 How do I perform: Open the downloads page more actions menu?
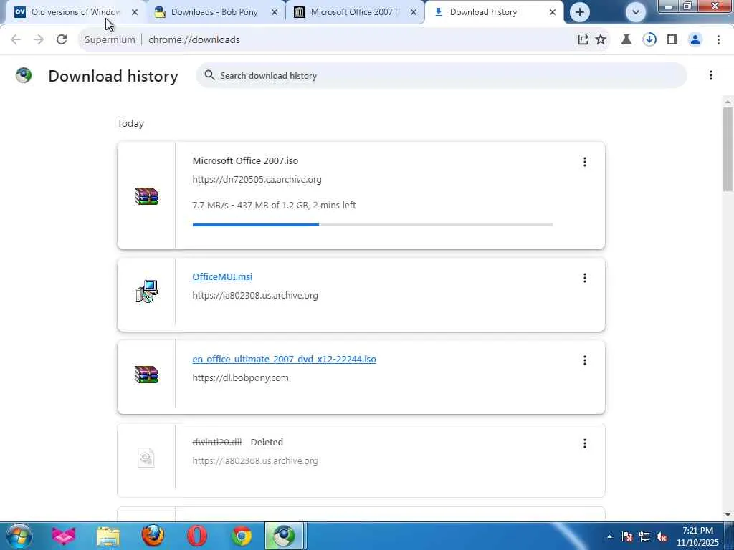click(710, 75)
